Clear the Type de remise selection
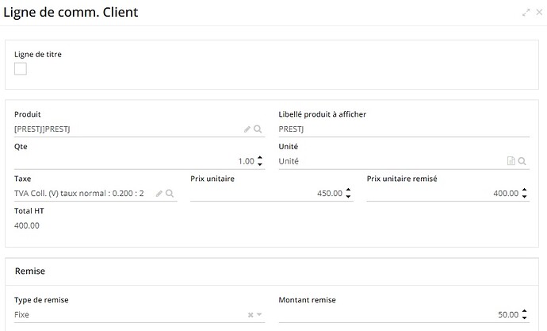 click(251, 315)
